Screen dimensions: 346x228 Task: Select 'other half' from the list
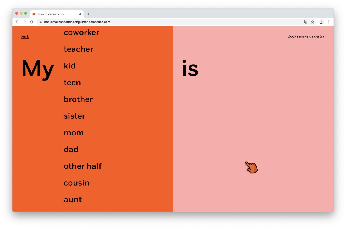pyautogui.click(x=83, y=166)
